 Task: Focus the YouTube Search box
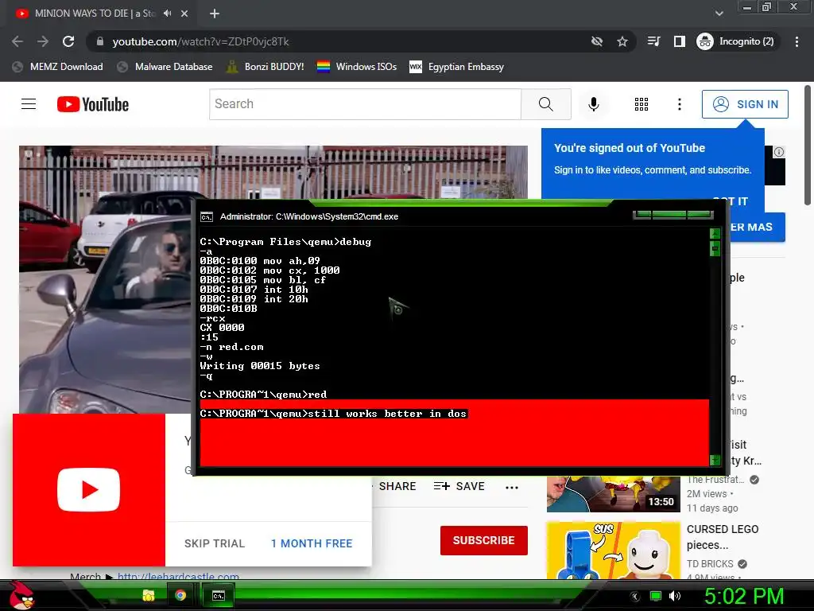[365, 104]
